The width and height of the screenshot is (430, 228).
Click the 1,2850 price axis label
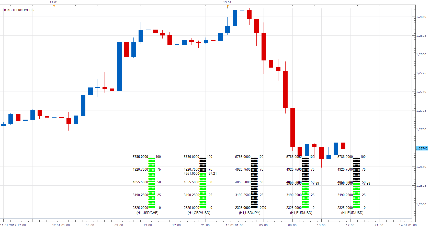pyautogui.click(x=421, y=17)
